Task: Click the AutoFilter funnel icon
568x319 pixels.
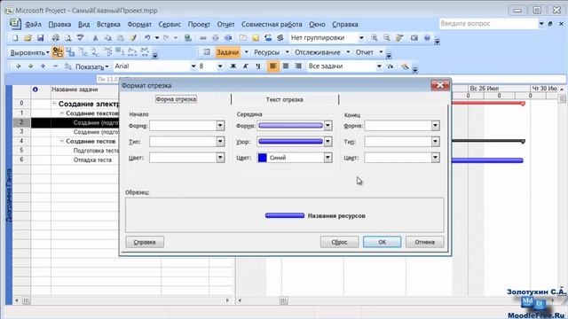Action: pos(390,66)
